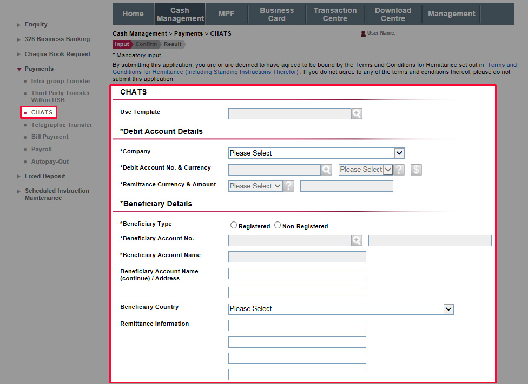
Task: Click the Beneficiary Account Name field
Action: pyautogui.click(x=297, y=257)
